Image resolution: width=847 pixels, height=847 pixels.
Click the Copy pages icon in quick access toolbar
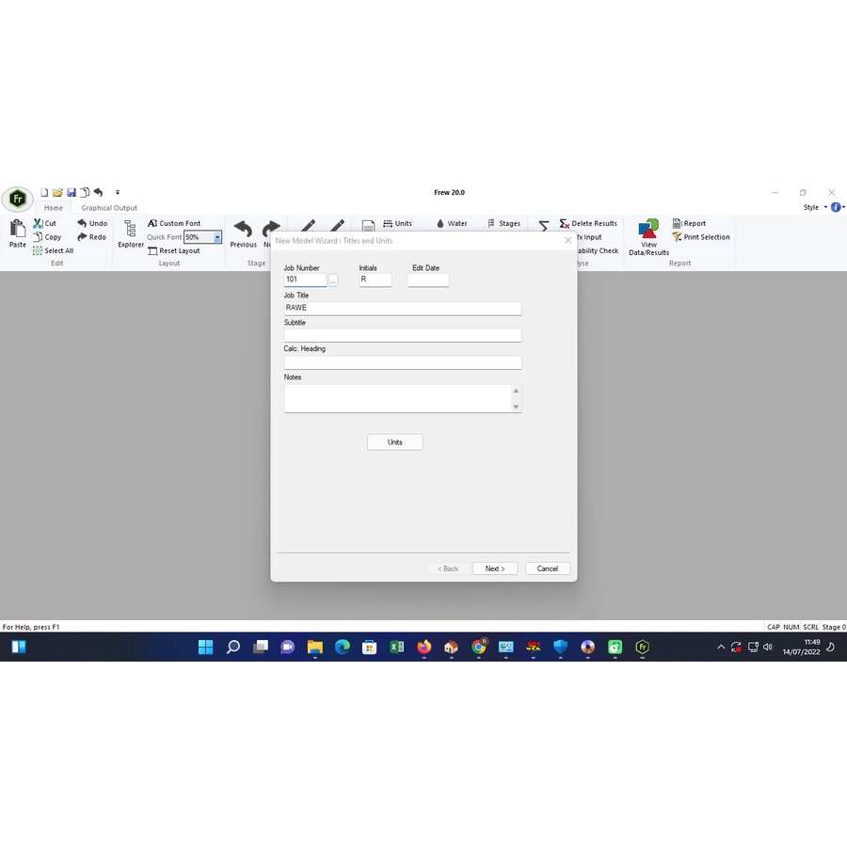pos(85,192)
